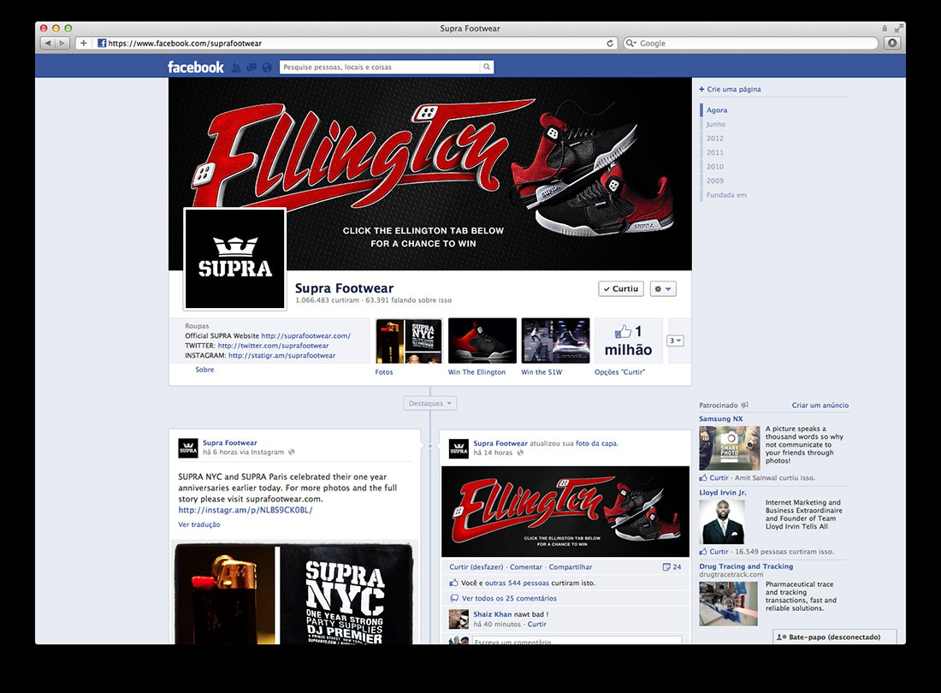Screen dimensions: 941x693
Task: Open the Fotos tab thumbnail
Action: (409, 341)
